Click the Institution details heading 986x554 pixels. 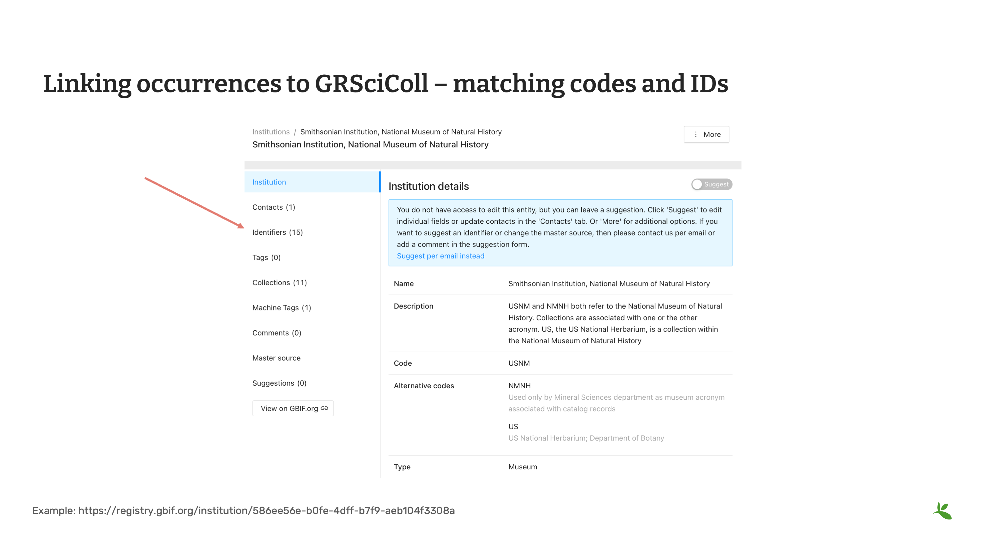(428, 186)
